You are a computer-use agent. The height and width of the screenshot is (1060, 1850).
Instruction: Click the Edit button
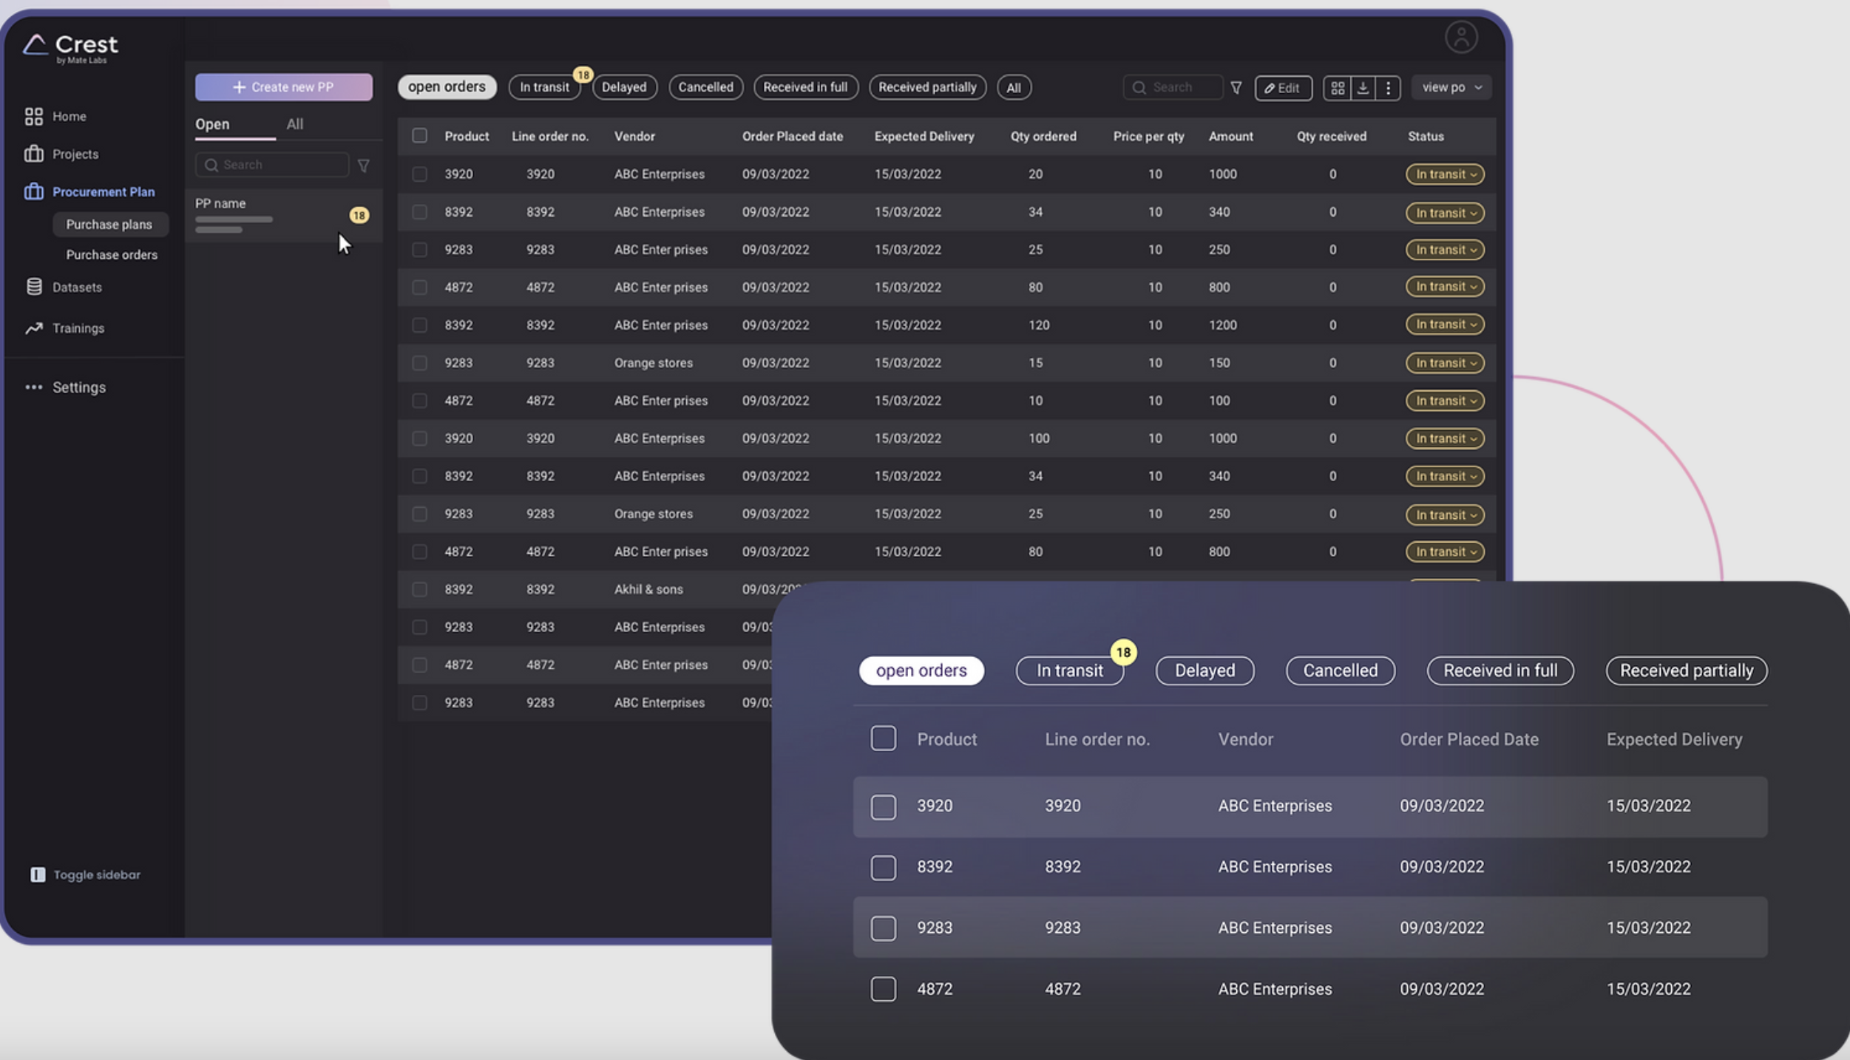click(x=1282, y=88)
